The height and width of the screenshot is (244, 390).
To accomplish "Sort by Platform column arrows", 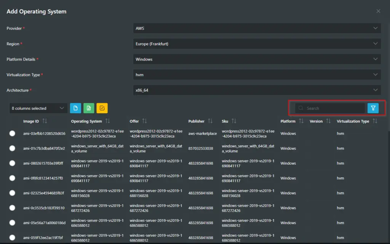I will 301,121.
